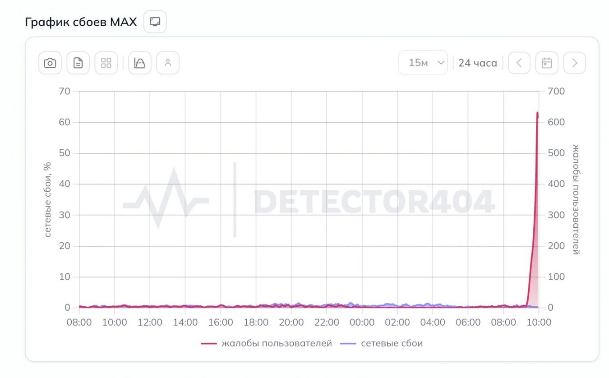
Task: Open the calendar date picker icon
Action: [x=546, y=63]
